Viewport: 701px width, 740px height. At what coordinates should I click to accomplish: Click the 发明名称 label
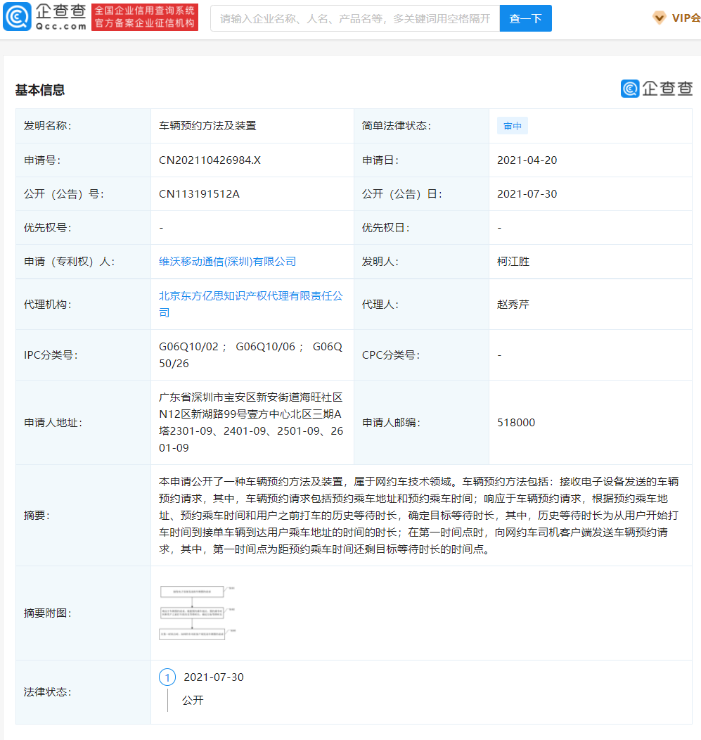pos(48,126)
